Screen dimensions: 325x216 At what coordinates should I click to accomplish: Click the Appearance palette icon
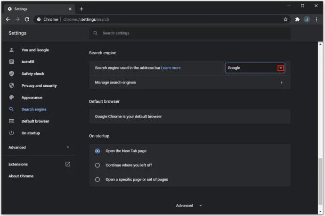(12, 97)
